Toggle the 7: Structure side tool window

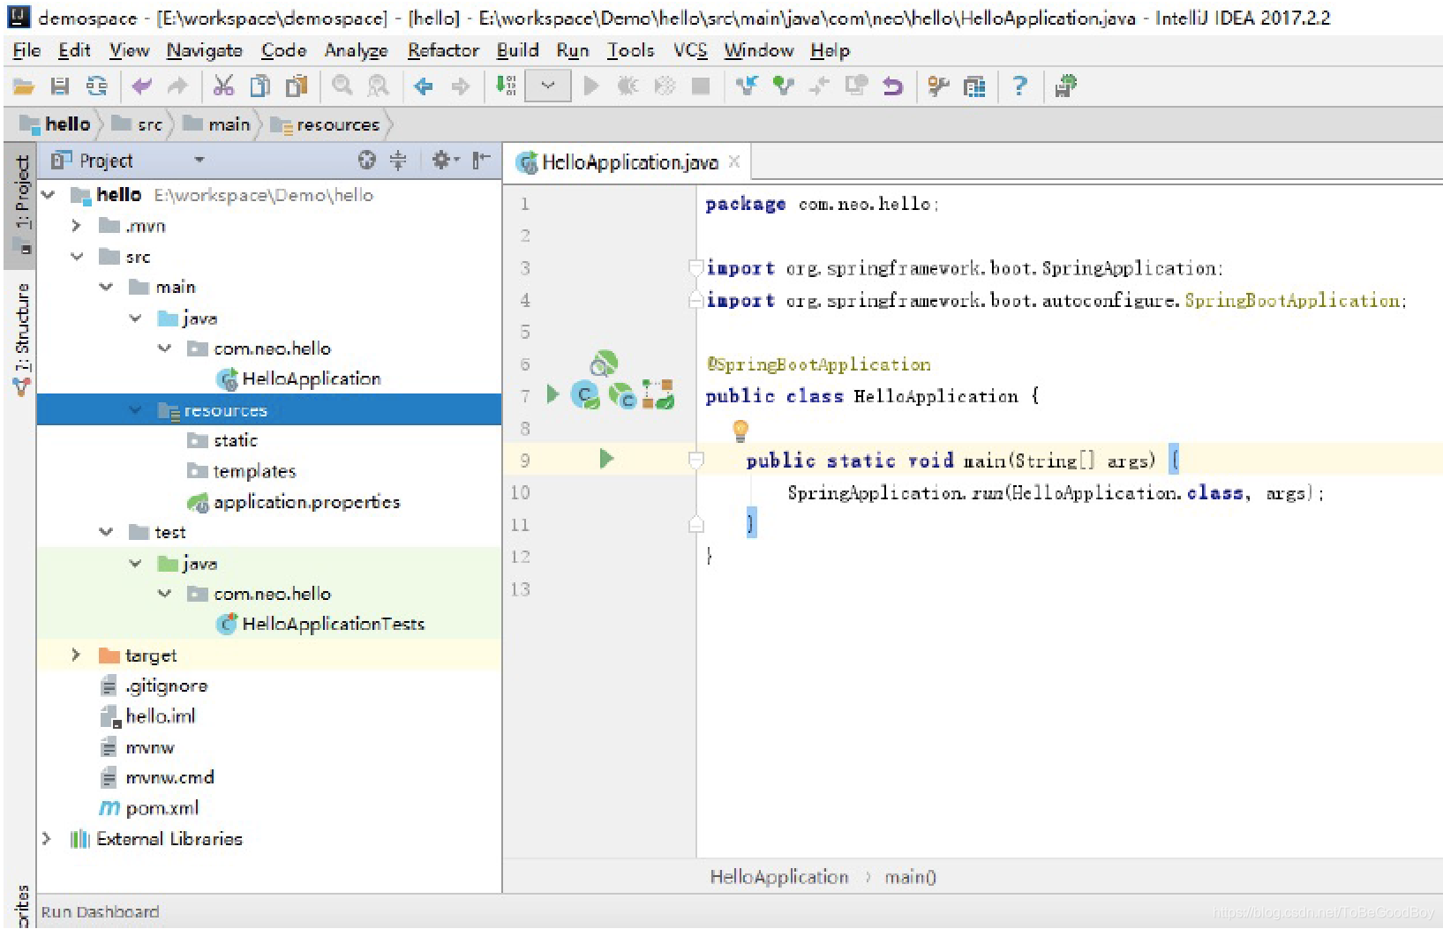21,339
